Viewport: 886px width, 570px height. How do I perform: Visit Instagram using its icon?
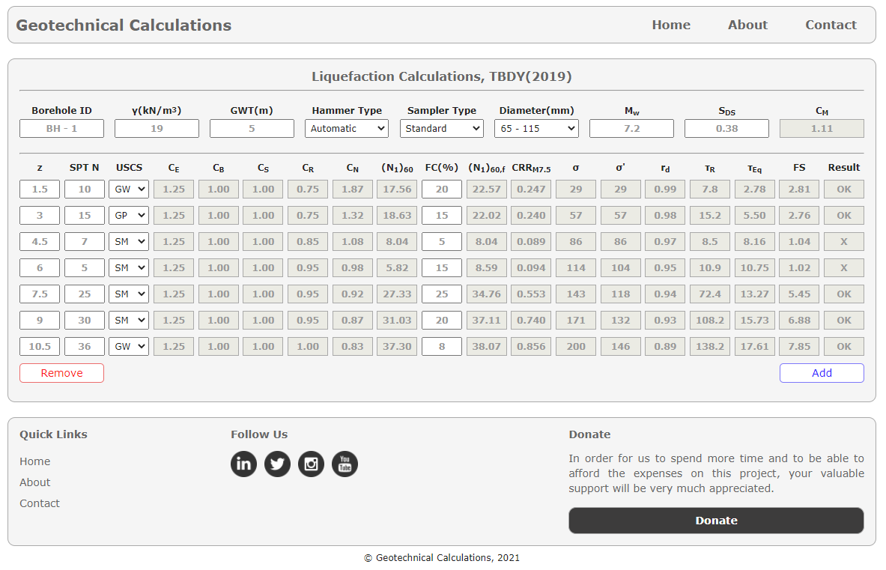tap(311, 464)
